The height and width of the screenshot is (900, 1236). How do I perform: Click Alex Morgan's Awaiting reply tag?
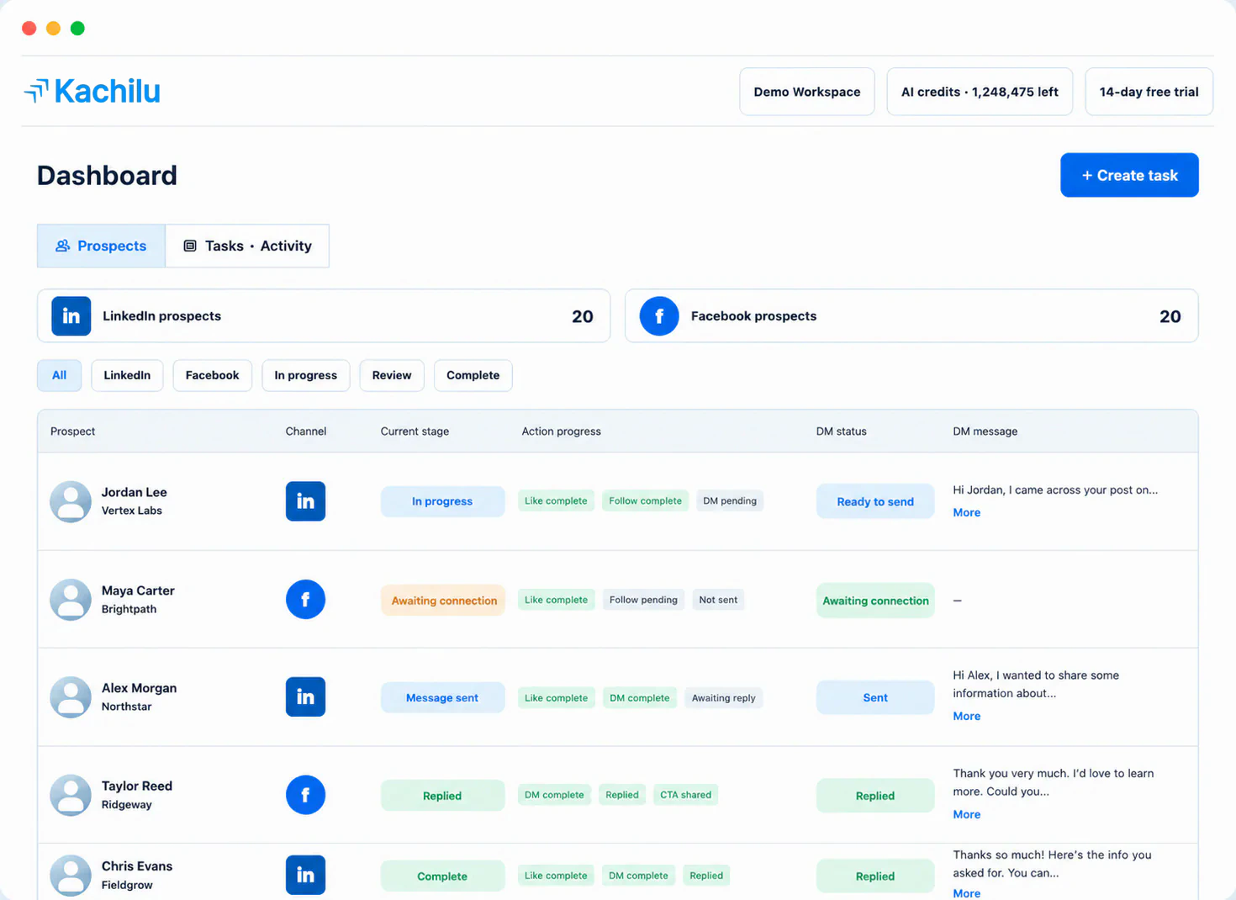coord(723,697)
